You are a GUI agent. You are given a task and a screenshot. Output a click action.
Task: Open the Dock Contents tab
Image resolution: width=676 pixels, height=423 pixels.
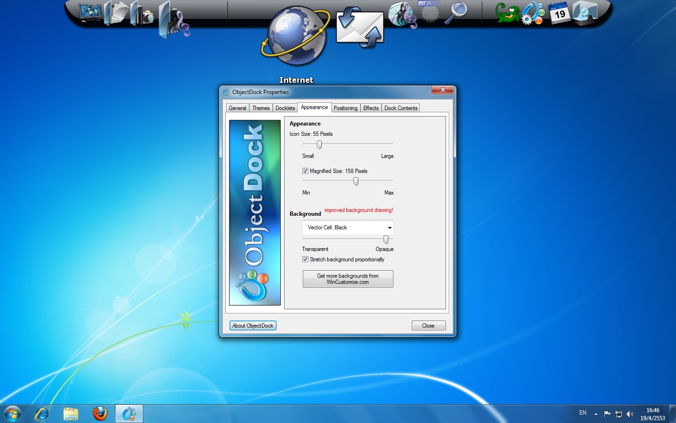[401, 108]
